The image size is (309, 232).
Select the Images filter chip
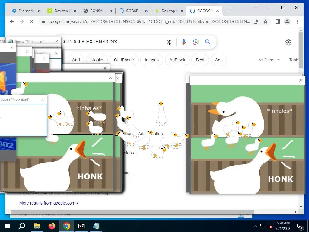coord(151,60)
